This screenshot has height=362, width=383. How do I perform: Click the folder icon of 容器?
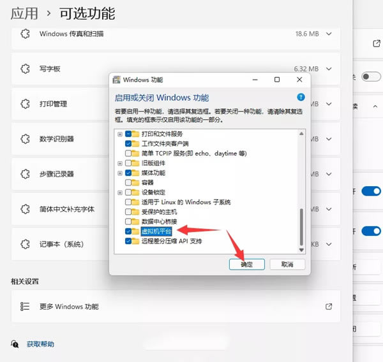pos(135,182)
